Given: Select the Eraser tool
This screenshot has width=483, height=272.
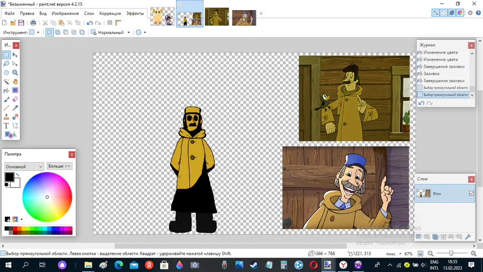Looking at the screenshot, I should pos(15,99).
